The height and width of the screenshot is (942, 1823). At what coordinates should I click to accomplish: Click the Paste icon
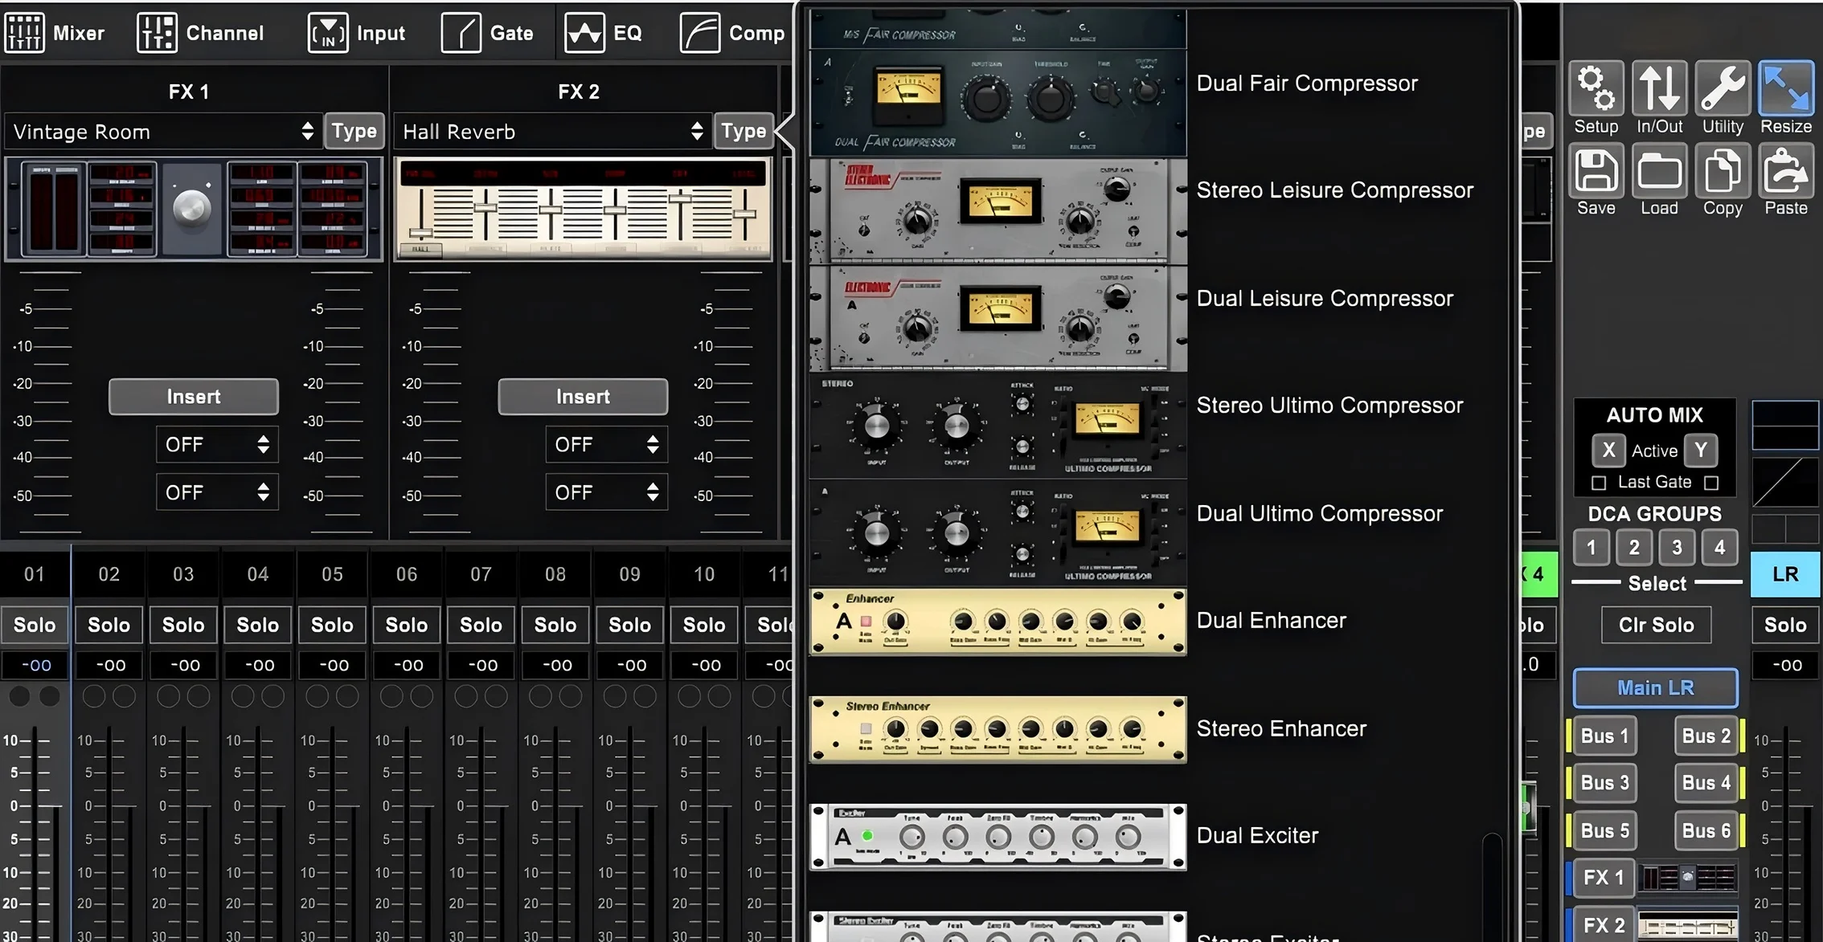(x=1785, y=171)
